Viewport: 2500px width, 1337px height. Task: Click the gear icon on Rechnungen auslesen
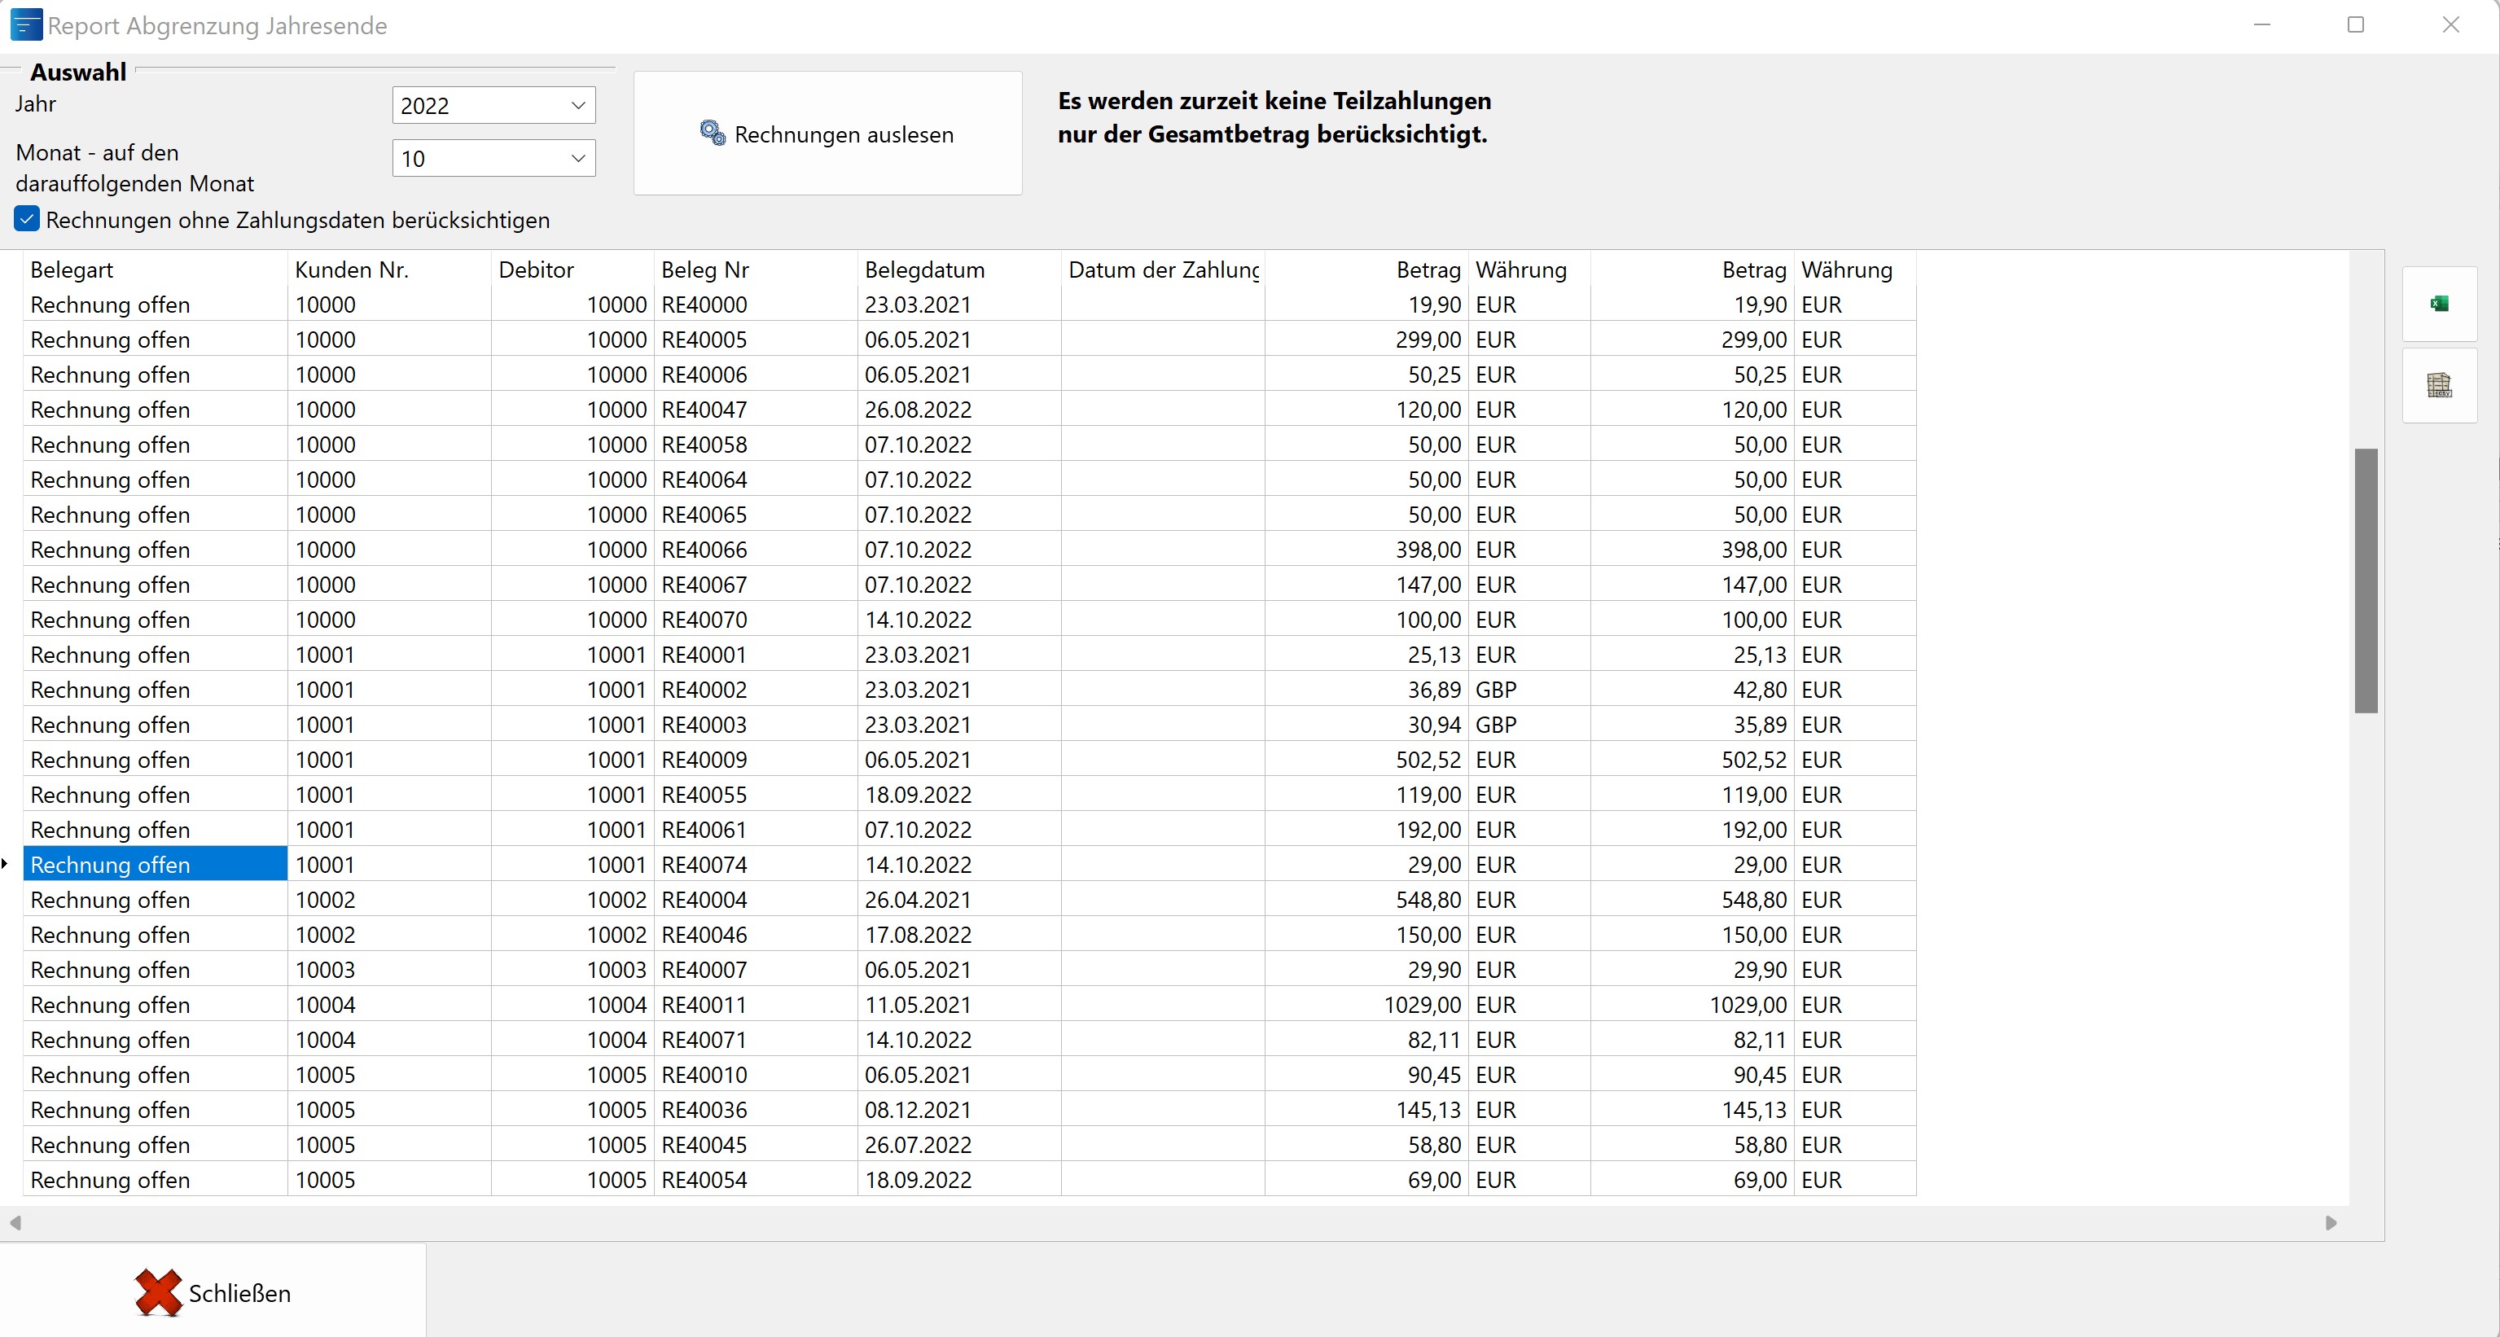coord(713,133)
